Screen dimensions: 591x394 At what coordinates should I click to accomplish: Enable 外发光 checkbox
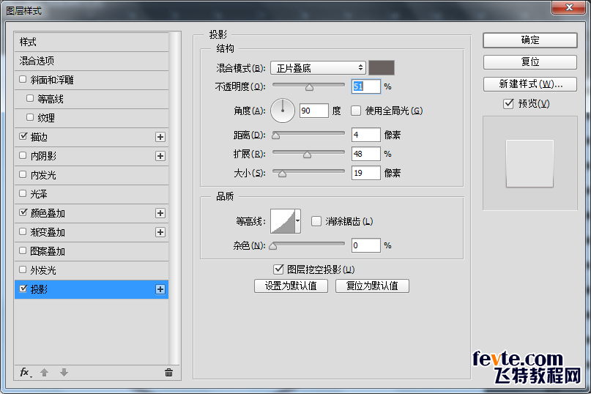click(23, 270)
